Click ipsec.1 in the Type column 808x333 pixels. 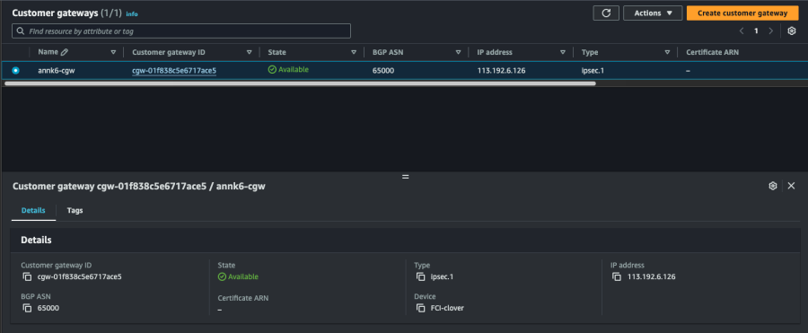(593, 71)
